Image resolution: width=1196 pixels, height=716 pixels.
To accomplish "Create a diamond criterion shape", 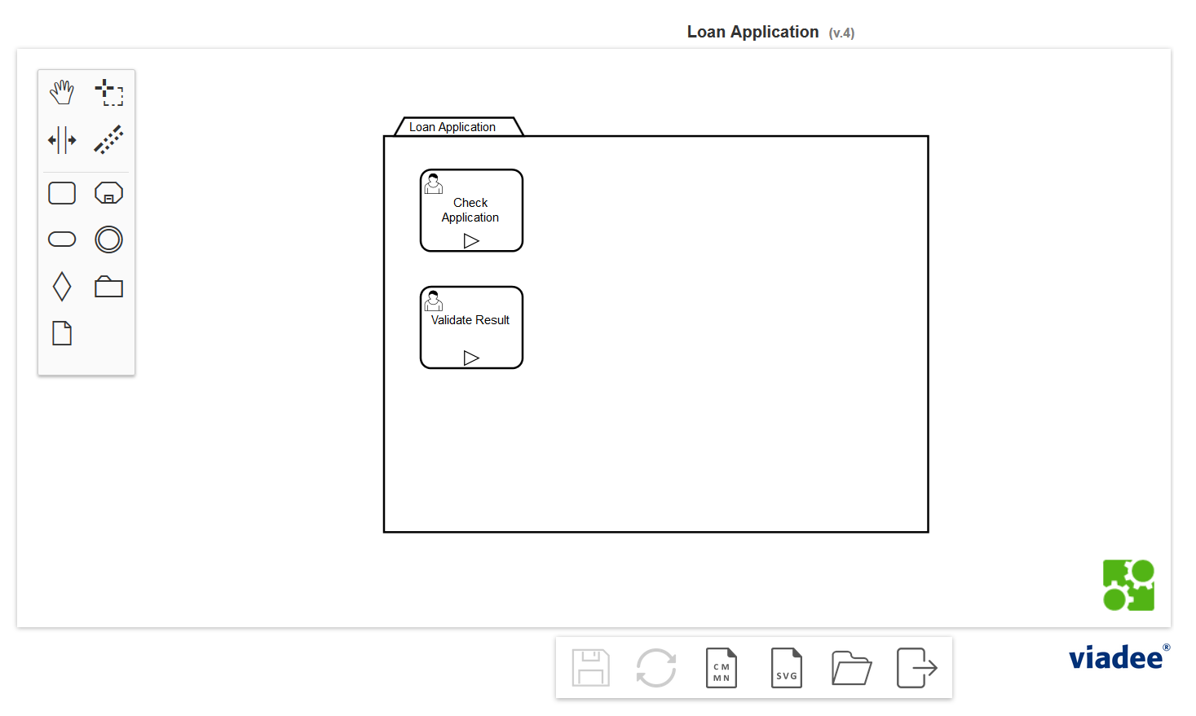I will [x=62, y=287].
